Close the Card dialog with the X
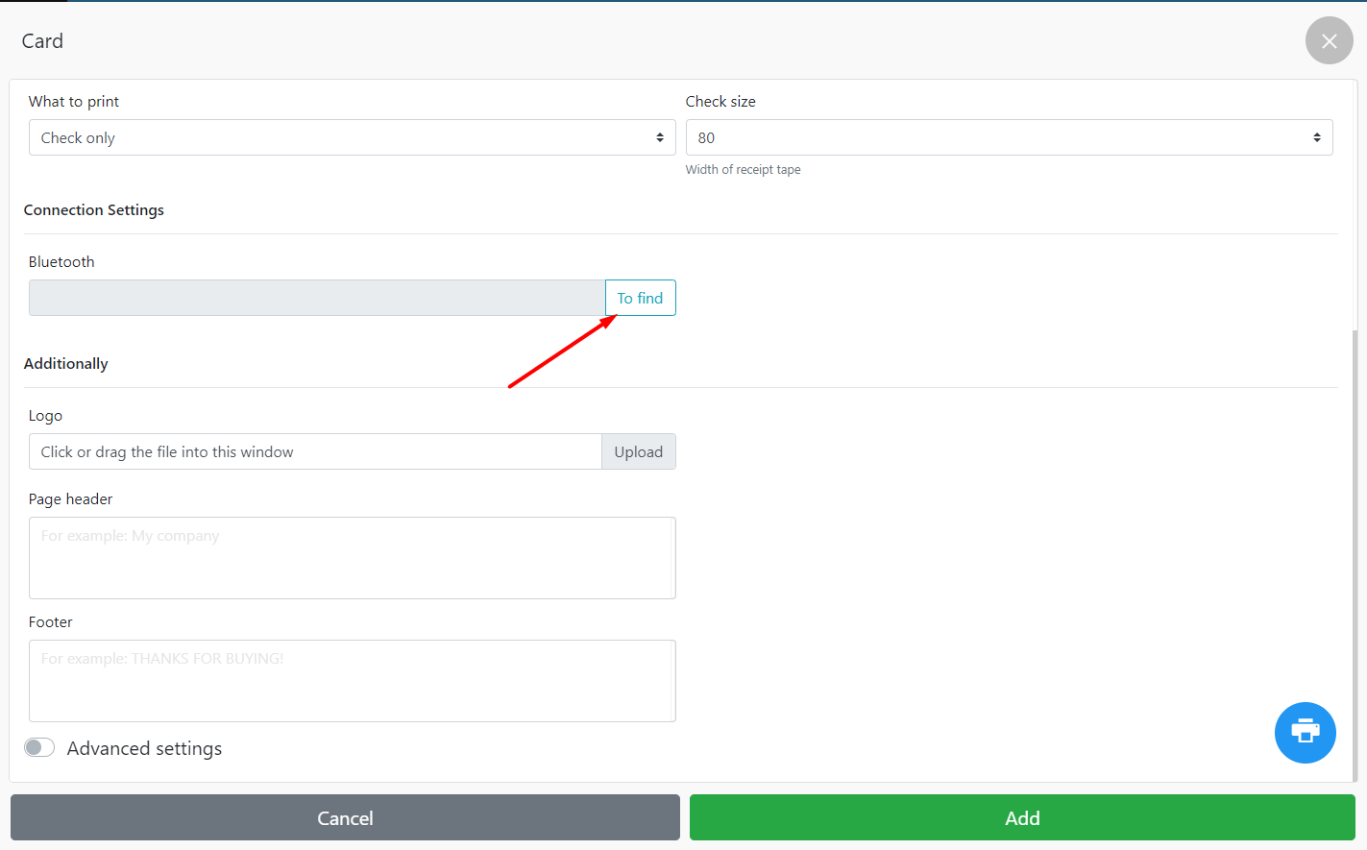 (x=1329, y=41)
